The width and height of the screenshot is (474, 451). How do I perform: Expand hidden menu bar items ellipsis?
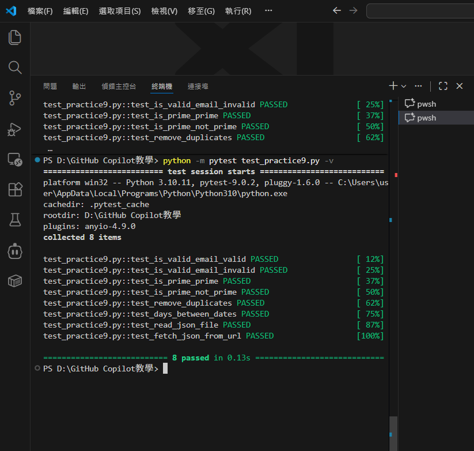click(268, 11)
